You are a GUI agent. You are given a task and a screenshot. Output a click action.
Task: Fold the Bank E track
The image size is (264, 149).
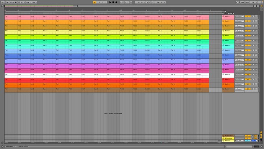point(223,36)
